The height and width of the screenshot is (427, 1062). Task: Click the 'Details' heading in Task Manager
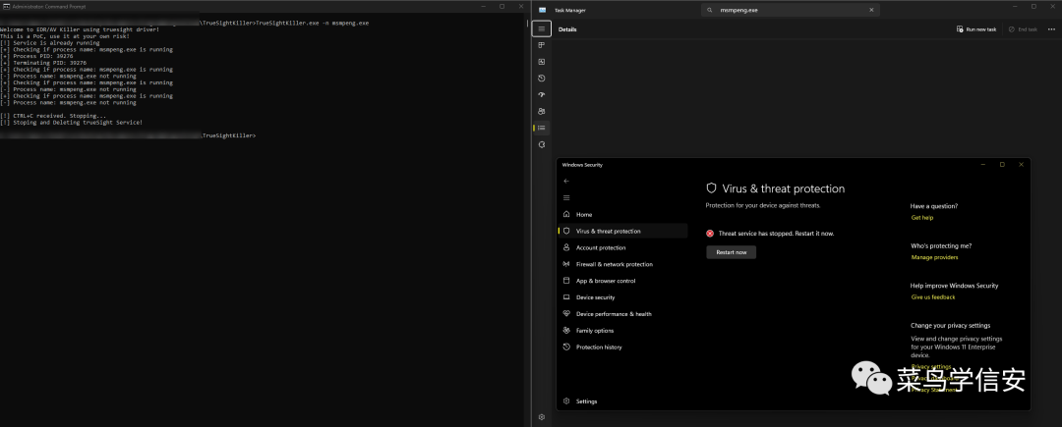tap(567, 29)
